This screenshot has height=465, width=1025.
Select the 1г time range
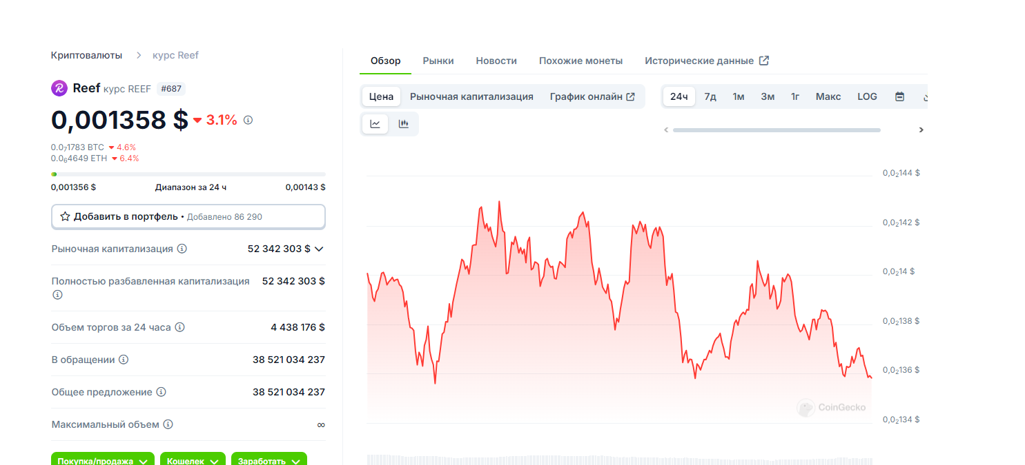(795, 96)
